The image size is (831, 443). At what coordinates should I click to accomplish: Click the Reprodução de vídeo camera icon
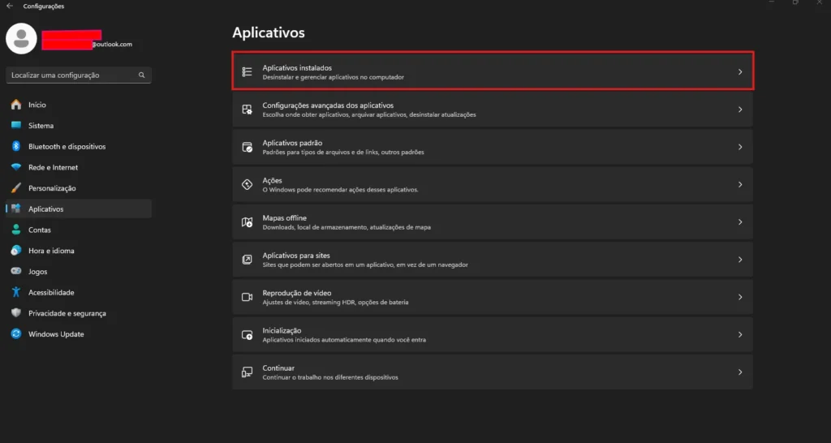coord(247,297)
